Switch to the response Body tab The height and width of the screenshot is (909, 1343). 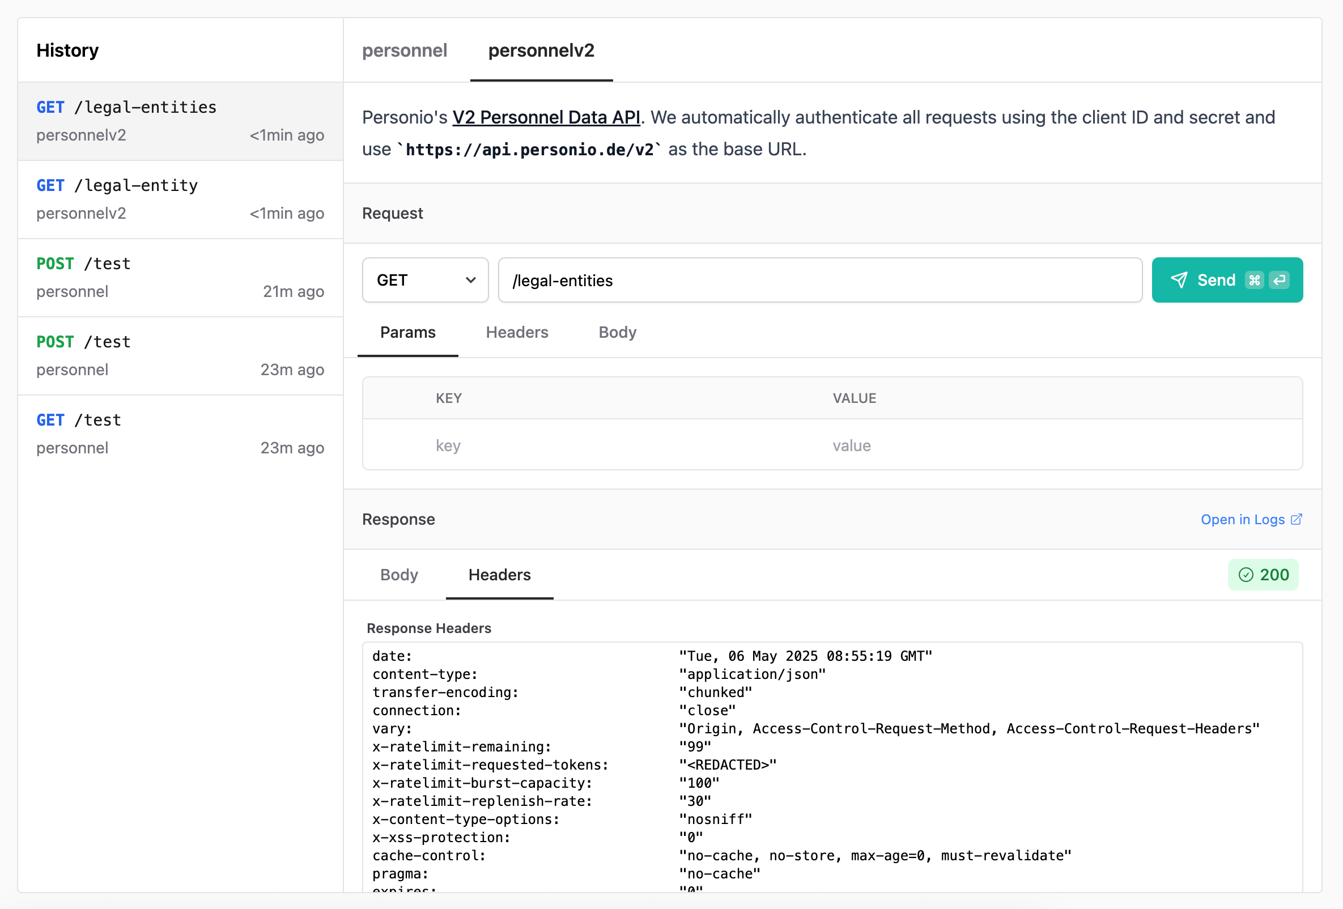[399, 575]
